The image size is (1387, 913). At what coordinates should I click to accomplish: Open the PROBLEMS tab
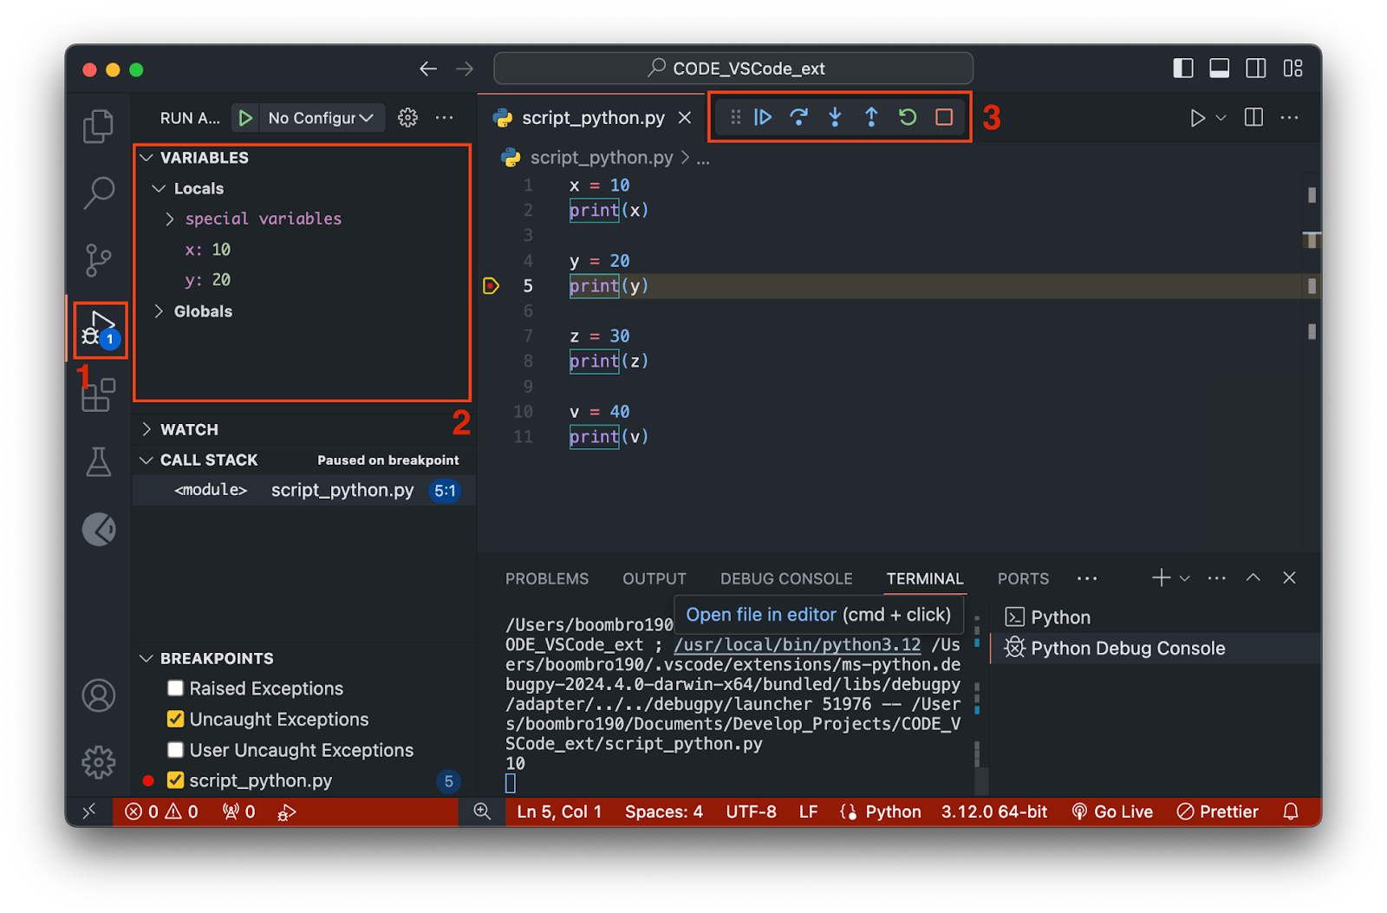547,578
